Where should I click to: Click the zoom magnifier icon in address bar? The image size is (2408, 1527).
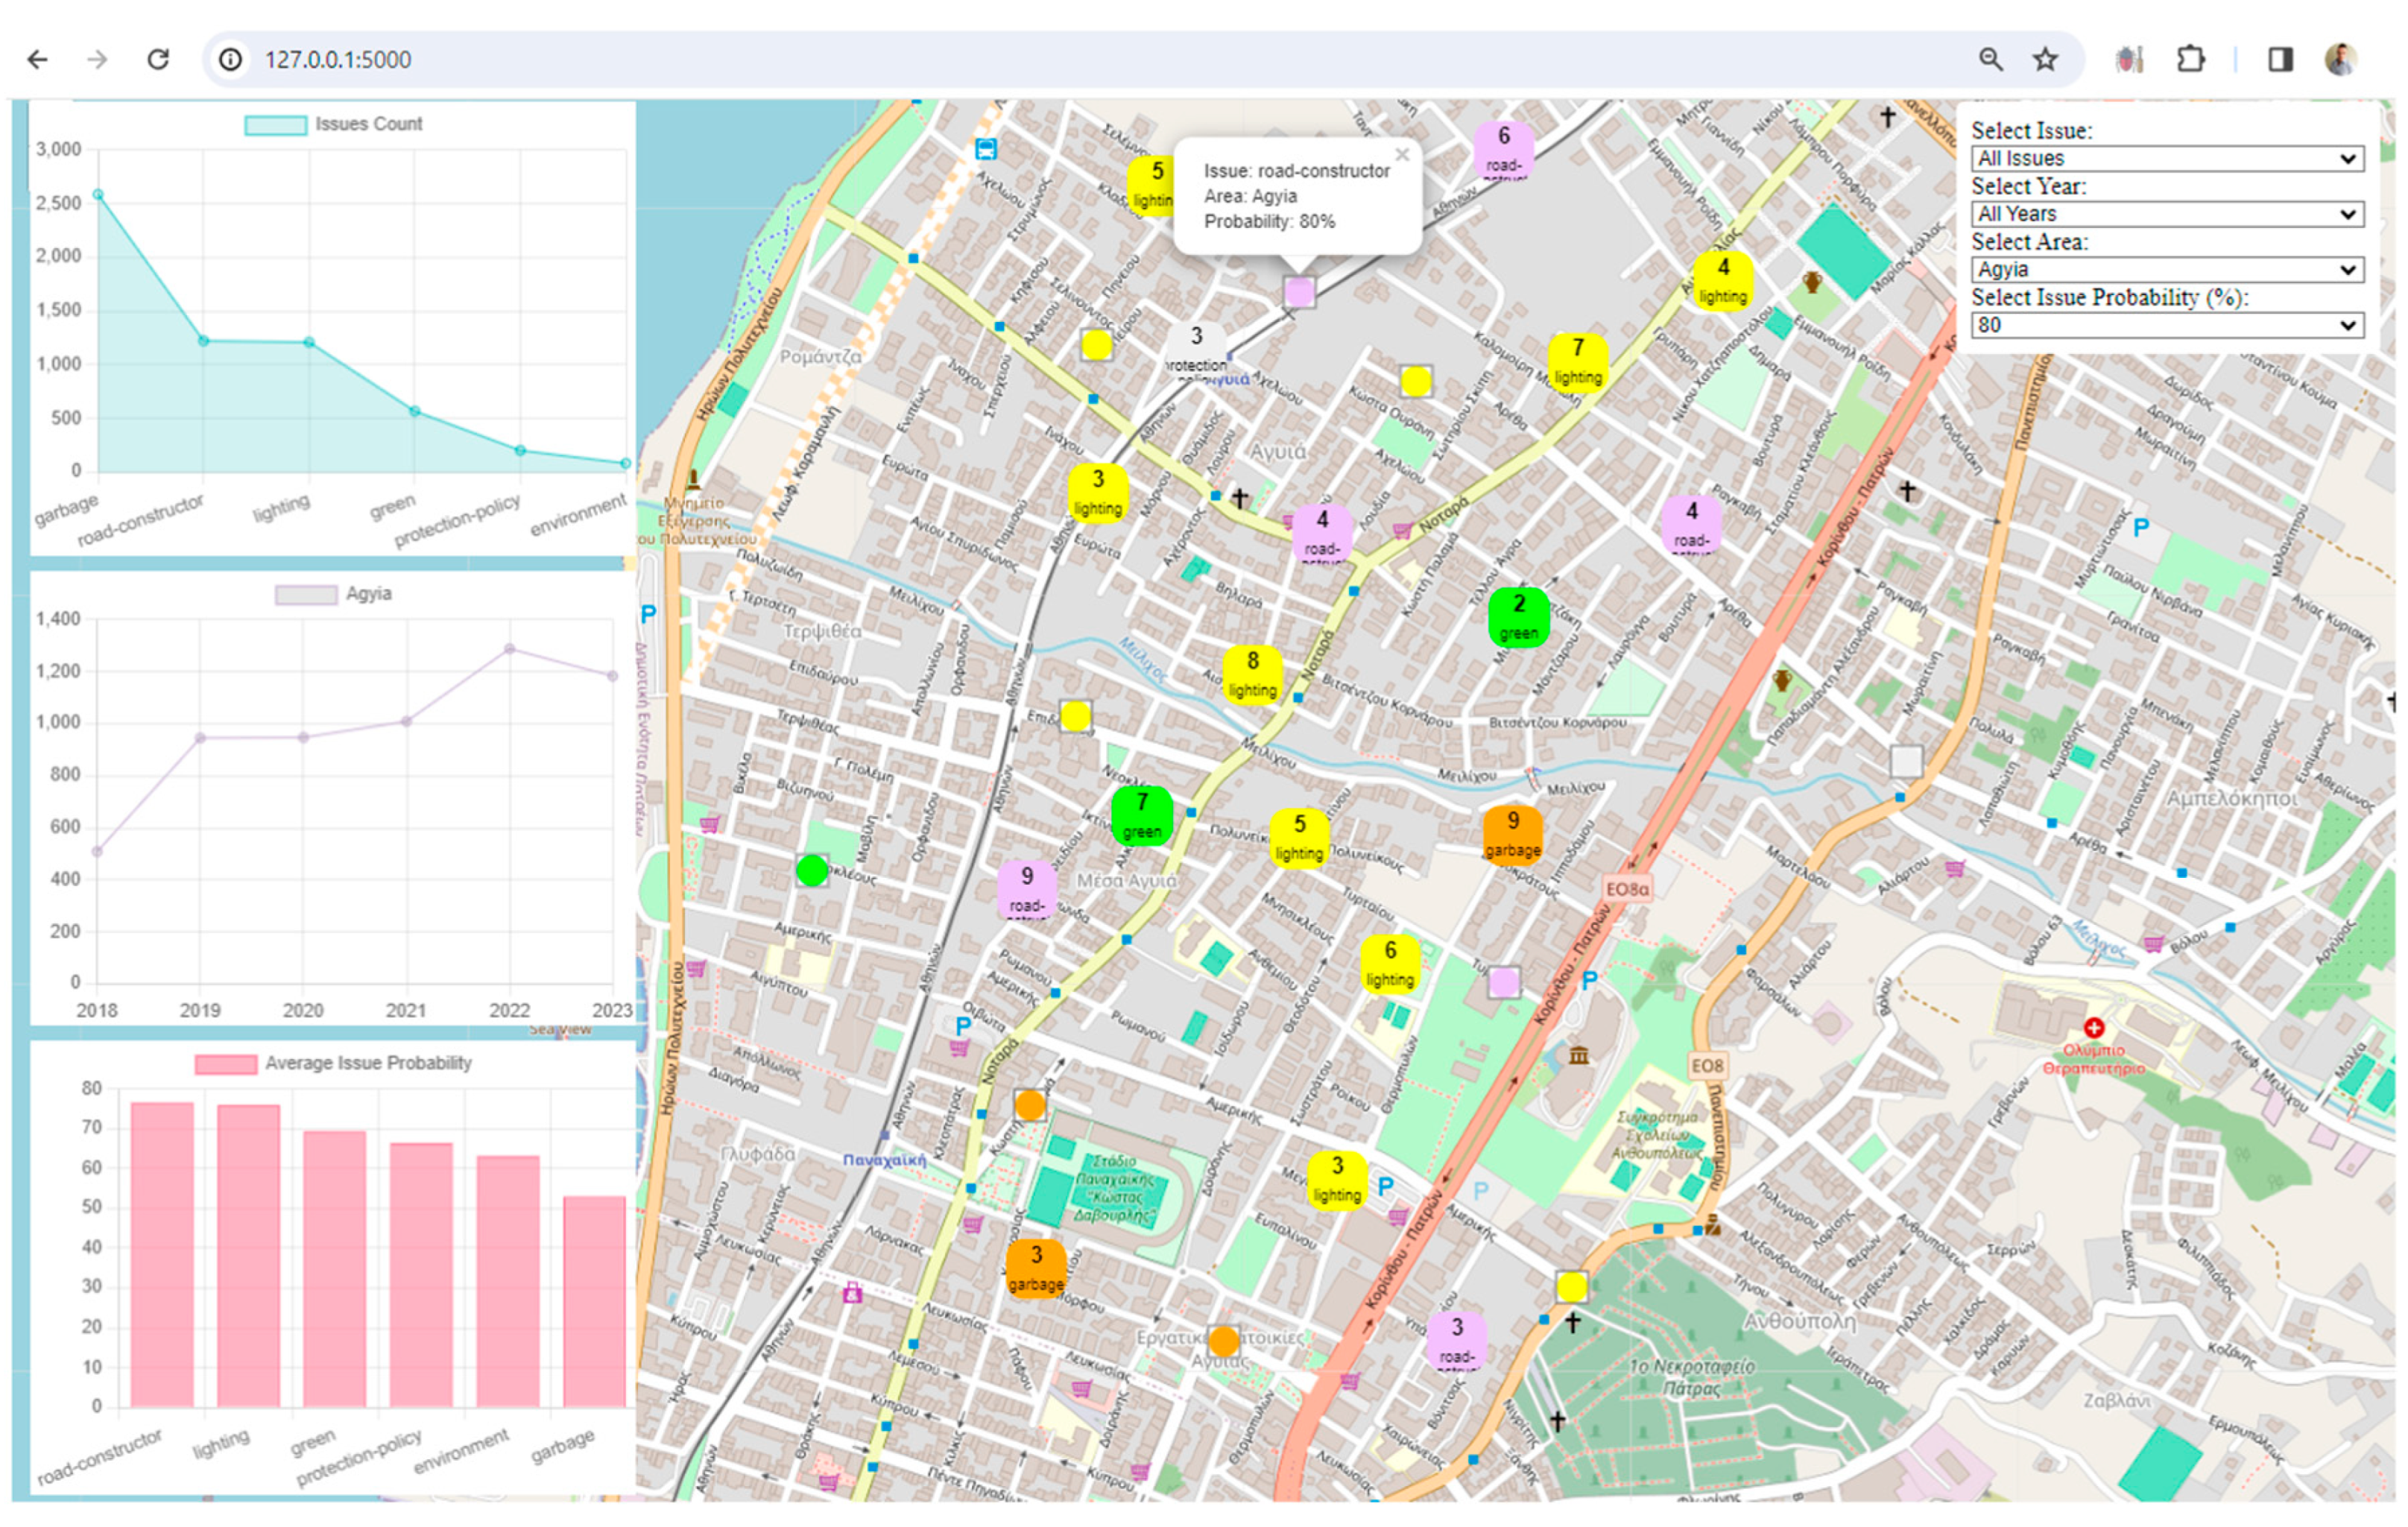pyautogui.click(x=1991, y=60)
